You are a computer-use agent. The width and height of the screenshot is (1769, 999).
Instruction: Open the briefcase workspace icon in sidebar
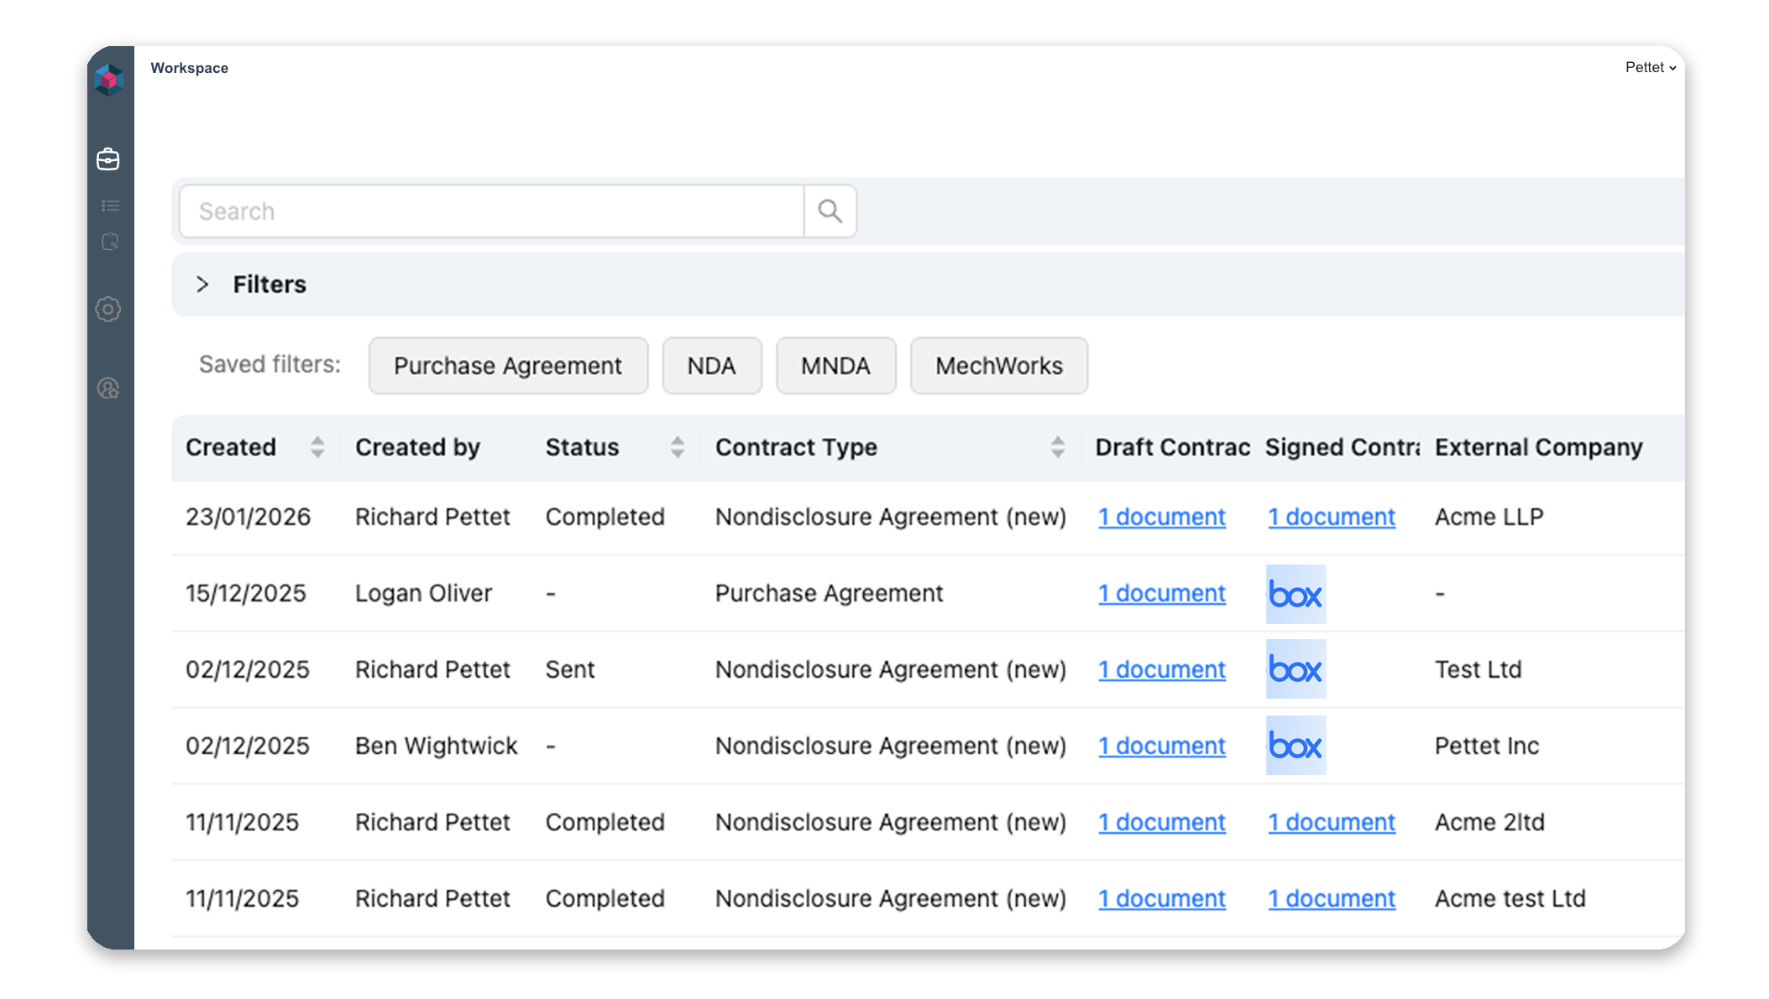click(108, 159)
